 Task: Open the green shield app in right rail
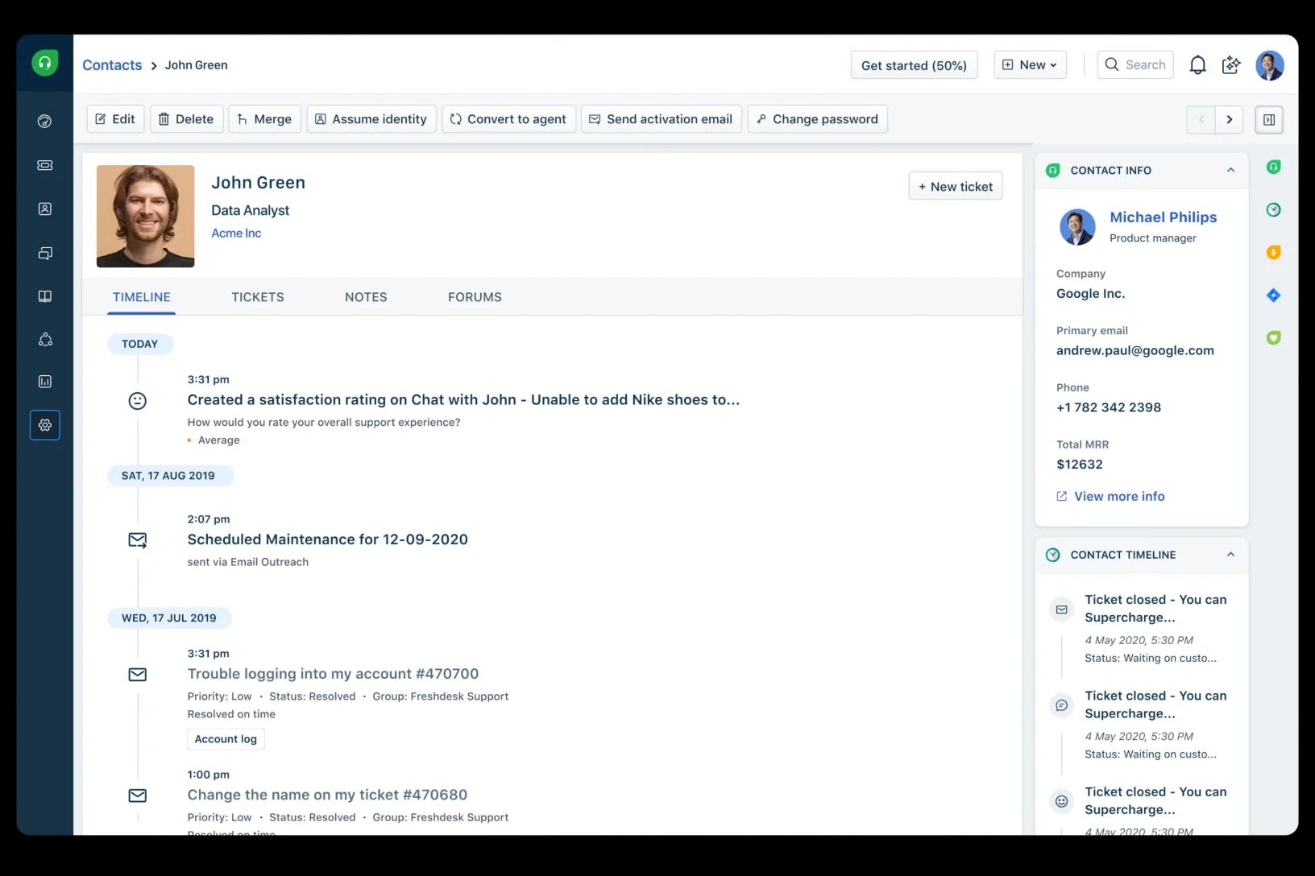click(1273, 338)
